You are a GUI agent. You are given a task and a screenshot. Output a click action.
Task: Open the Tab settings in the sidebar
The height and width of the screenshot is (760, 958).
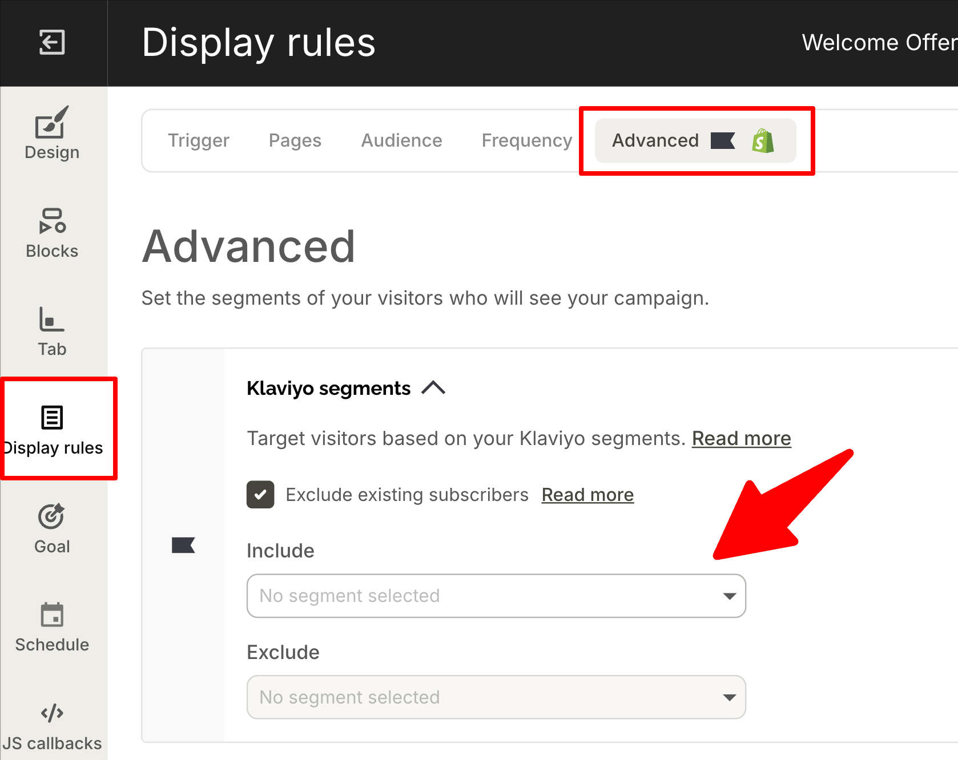coord(52,332)
